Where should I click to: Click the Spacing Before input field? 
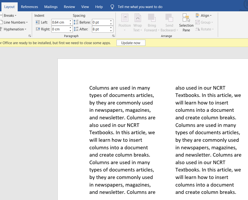(x=100, y=22)
